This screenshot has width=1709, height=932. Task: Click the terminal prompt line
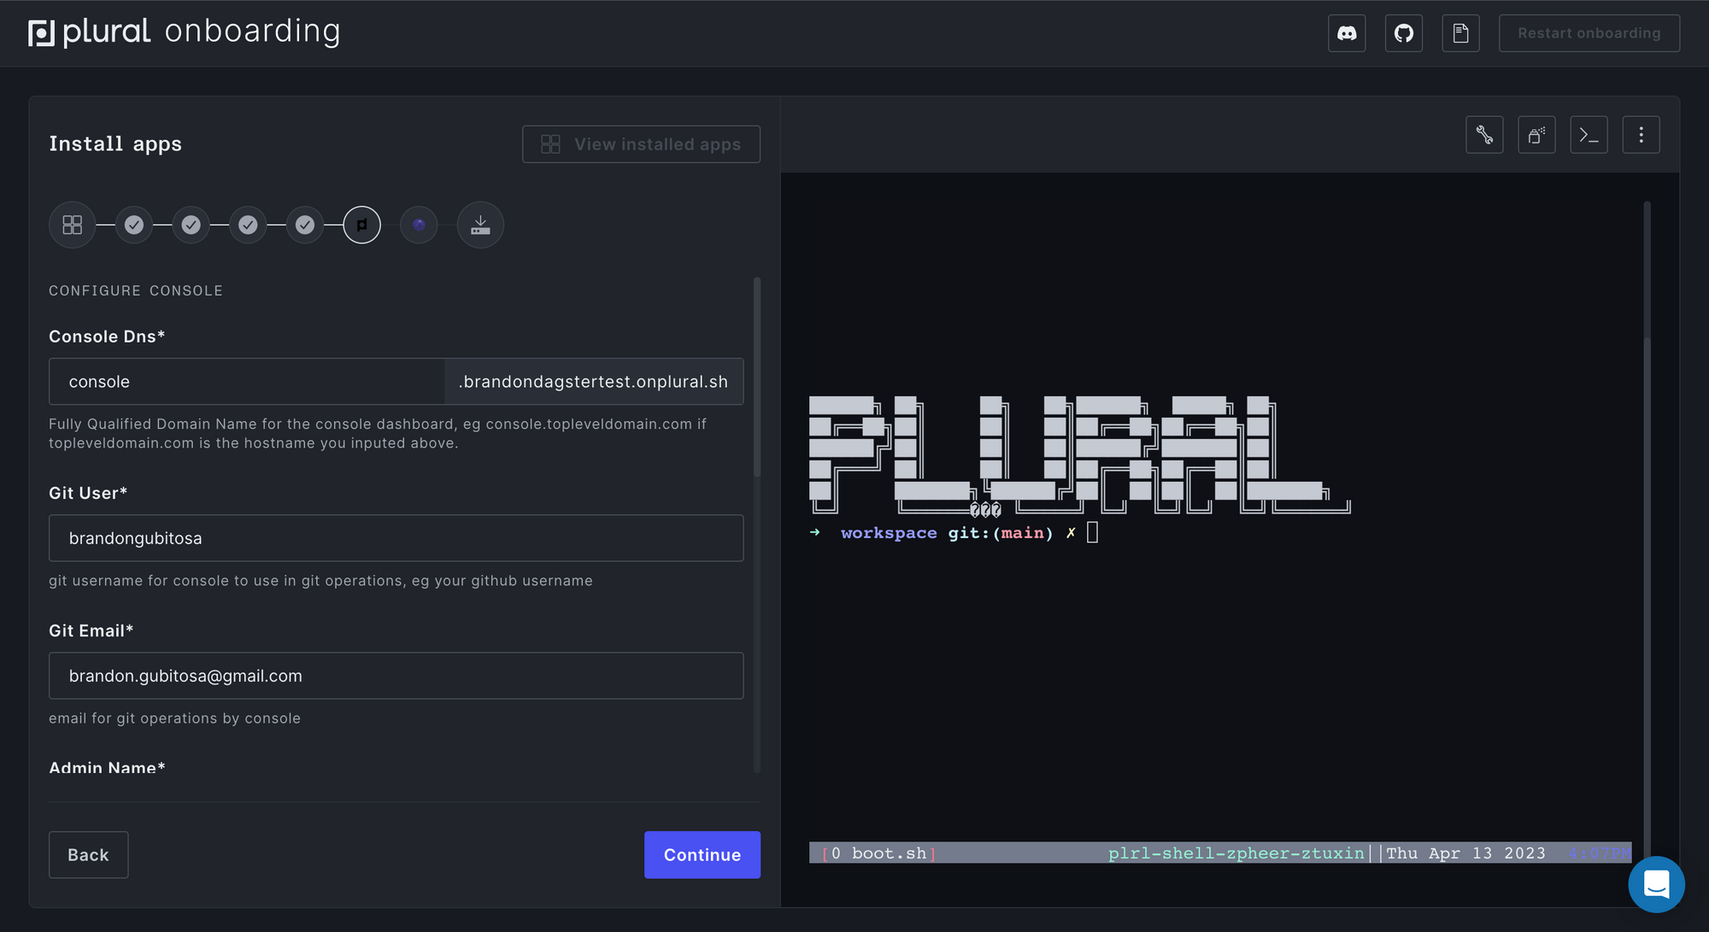click(954, 533)
